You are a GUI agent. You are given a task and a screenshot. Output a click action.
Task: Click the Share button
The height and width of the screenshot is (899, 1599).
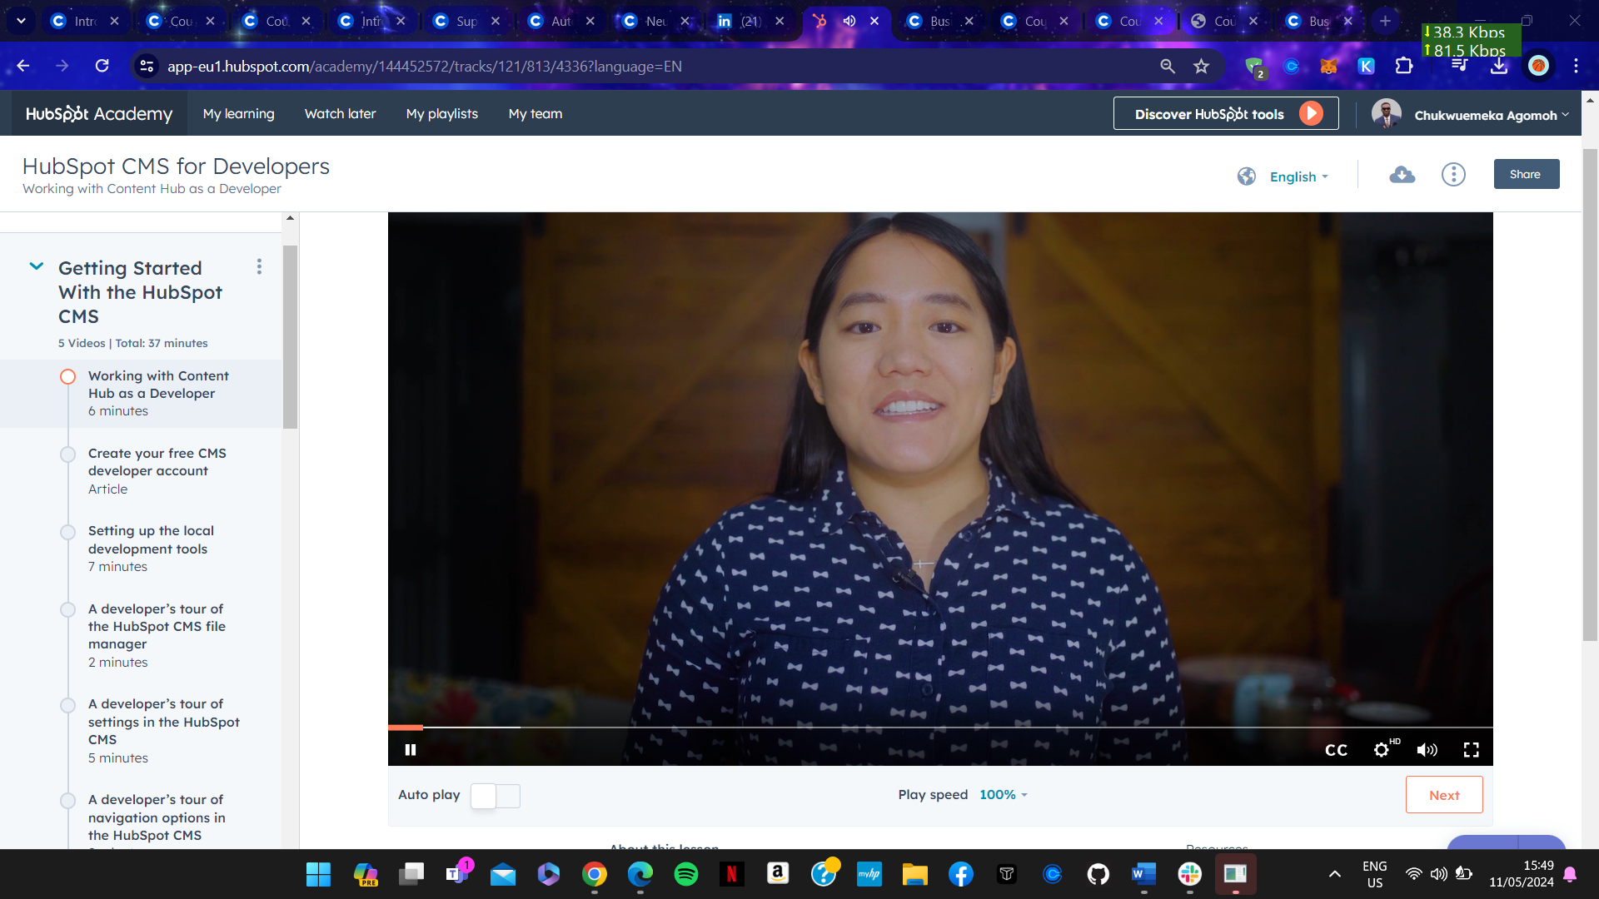(1526, 174)
